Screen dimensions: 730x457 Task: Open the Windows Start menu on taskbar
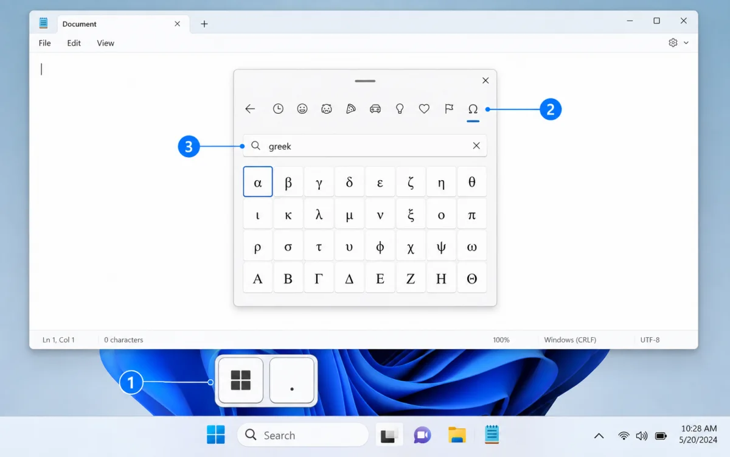point(216,435)
